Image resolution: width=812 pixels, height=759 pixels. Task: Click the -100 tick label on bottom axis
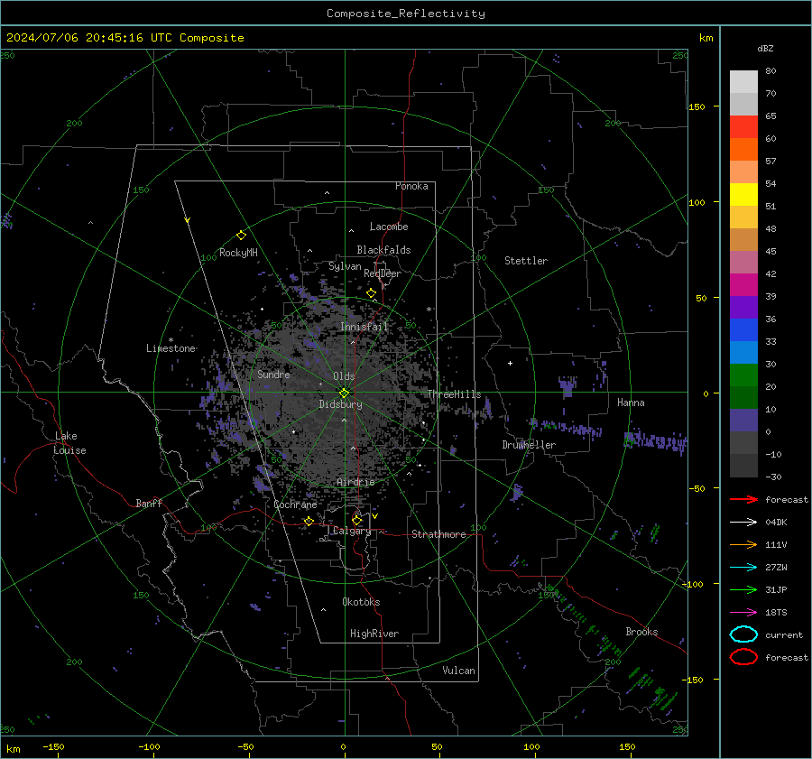149,746
